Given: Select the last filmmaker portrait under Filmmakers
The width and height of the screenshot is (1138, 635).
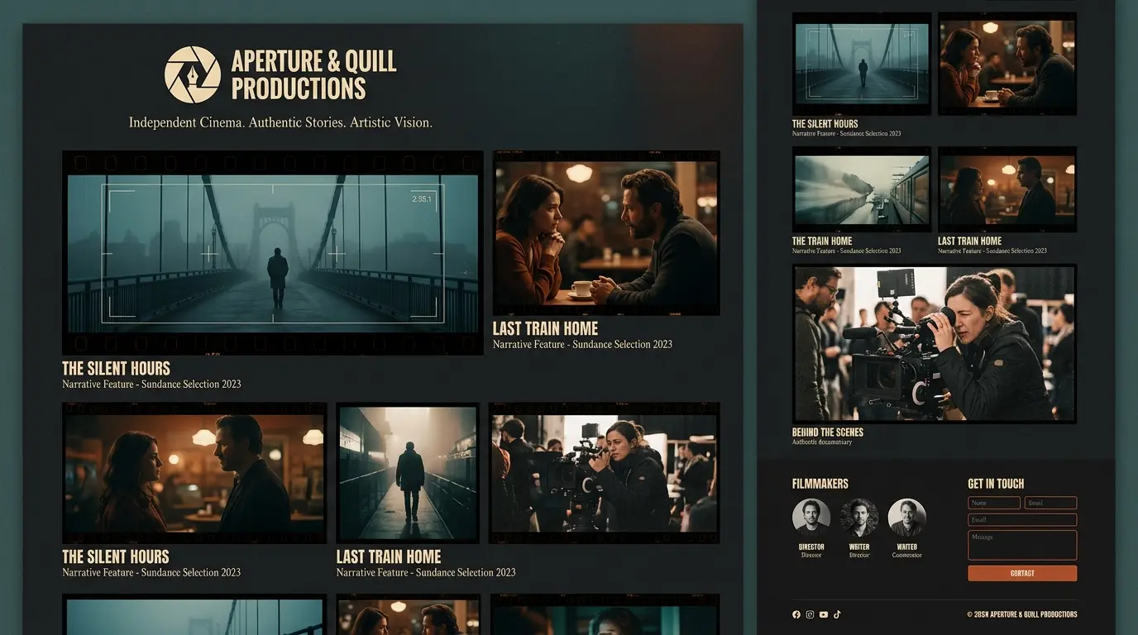Looking at the screenshot, I should (x=906, y=518).
